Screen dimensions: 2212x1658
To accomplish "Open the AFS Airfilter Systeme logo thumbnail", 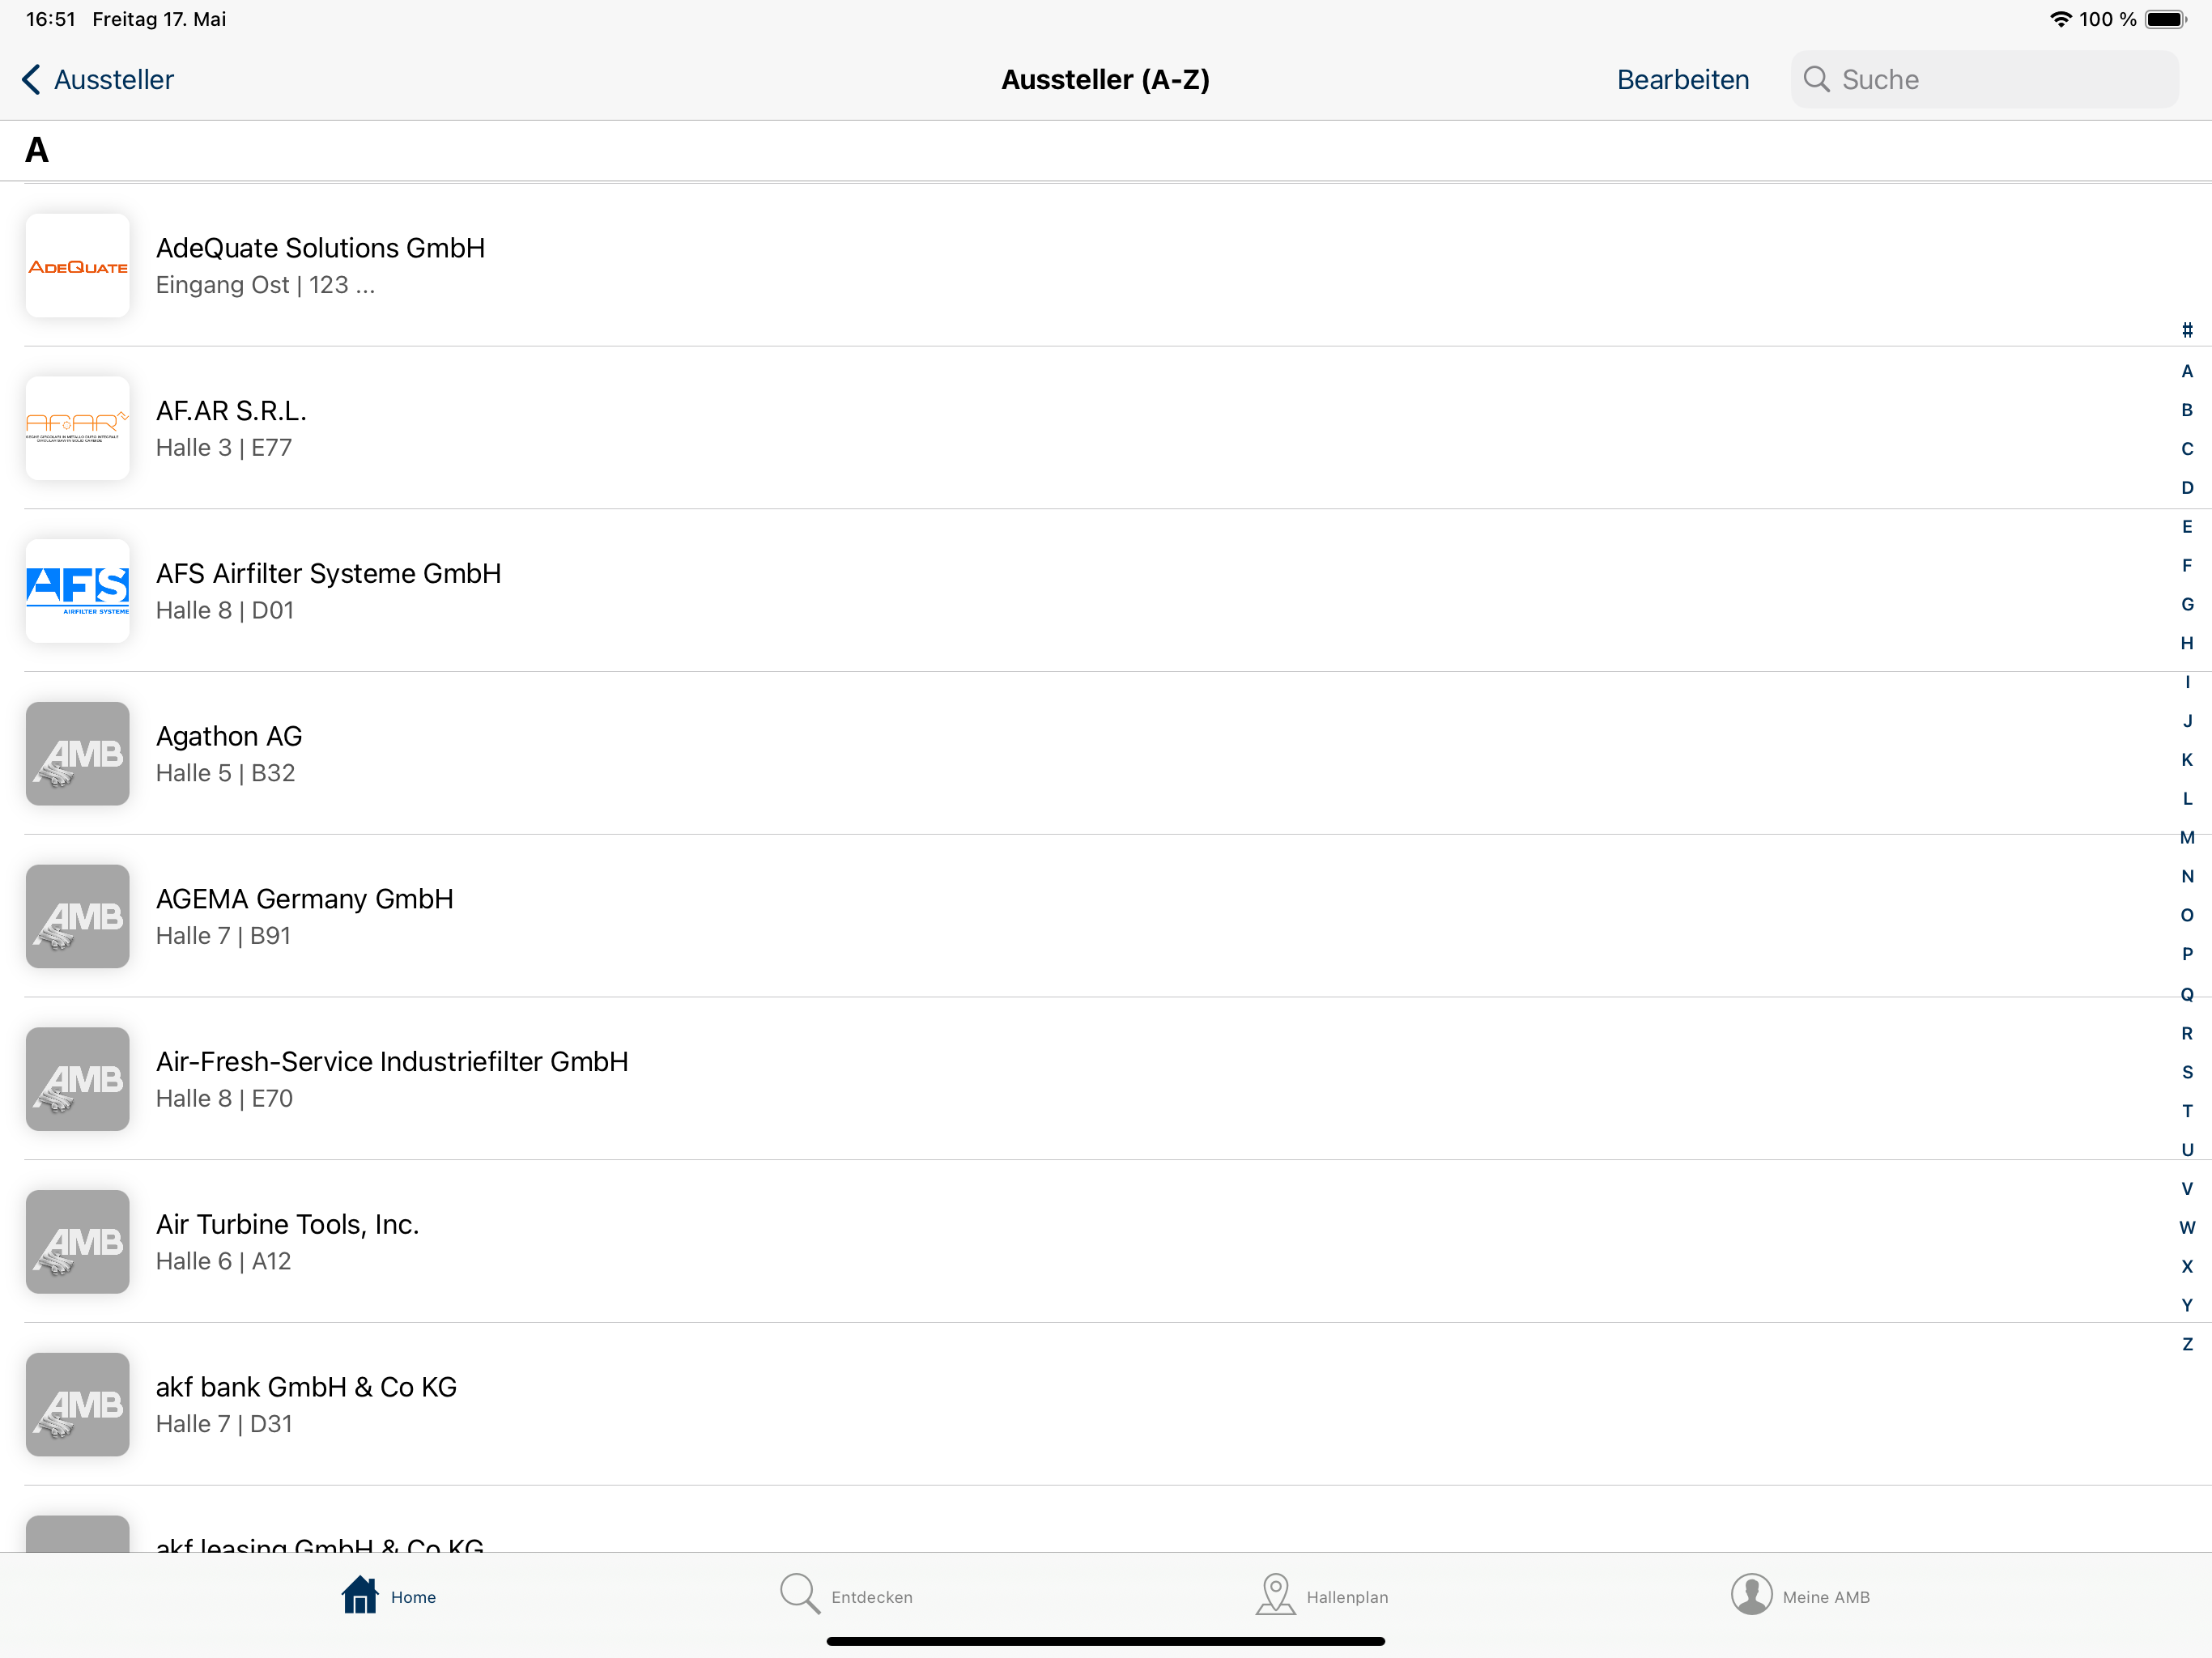I will point(78,591).
